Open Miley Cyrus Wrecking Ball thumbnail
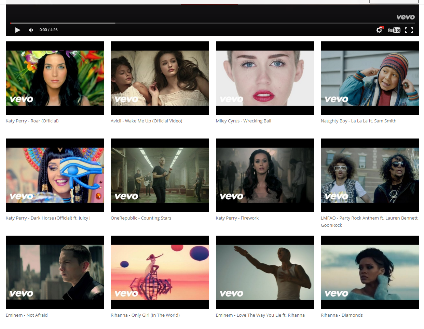 265,78
